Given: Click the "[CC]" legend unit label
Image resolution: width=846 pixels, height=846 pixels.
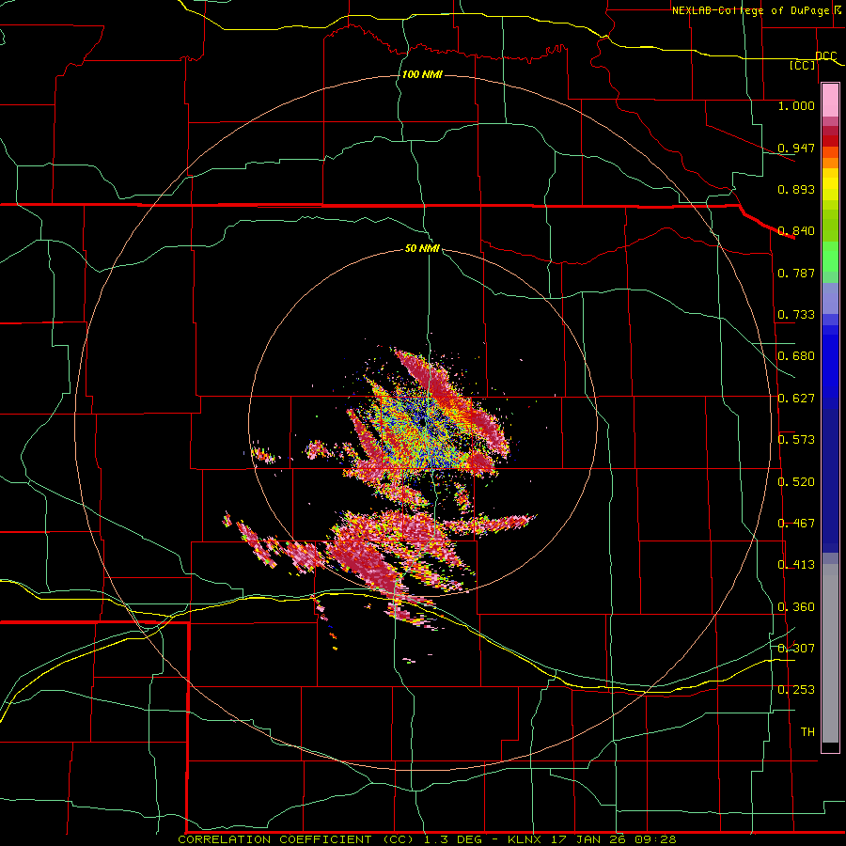Looking at the screenshot, I should (802, 66).
